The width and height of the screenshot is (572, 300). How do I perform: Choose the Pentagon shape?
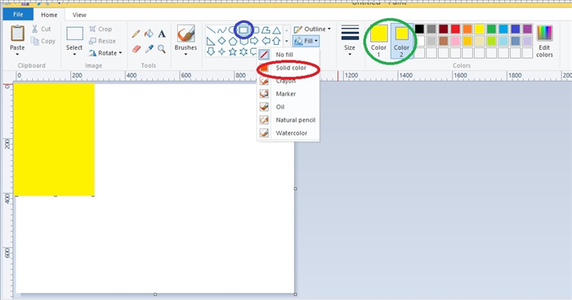pyautogui.click(x=233, y=41)
